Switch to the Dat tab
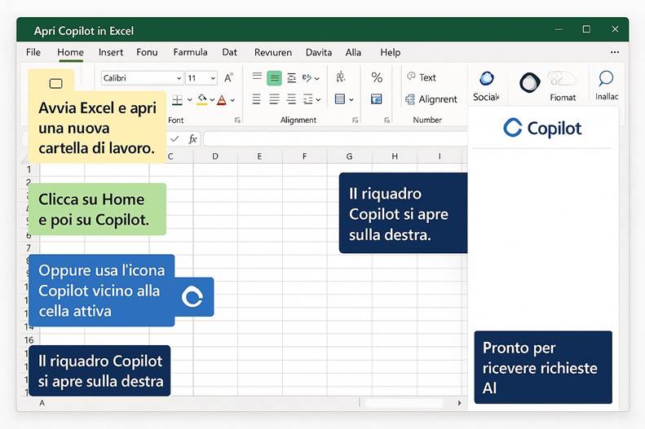The height and width of the screenshot is (429, 645). [229, 52]
